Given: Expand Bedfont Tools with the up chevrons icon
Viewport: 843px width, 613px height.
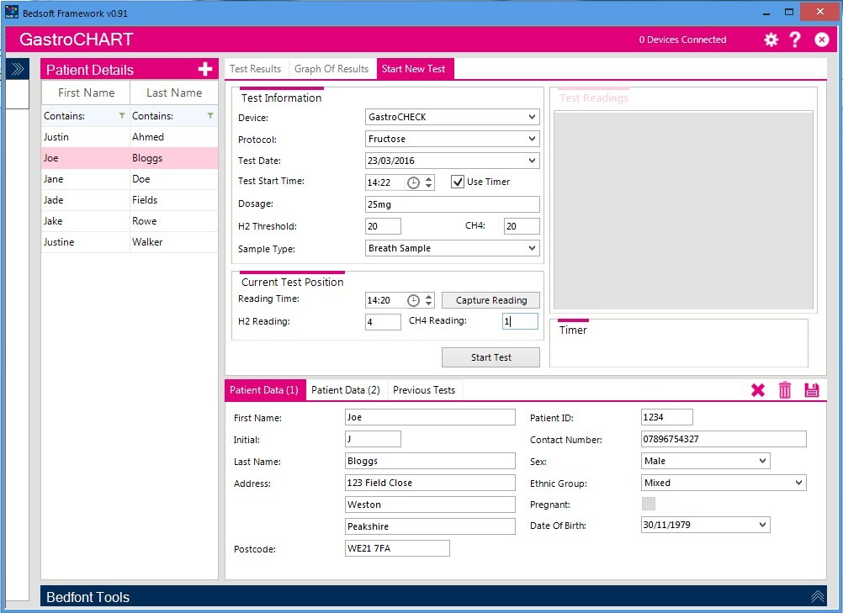Looking at the screenshot, I should (x=817, y=596).
